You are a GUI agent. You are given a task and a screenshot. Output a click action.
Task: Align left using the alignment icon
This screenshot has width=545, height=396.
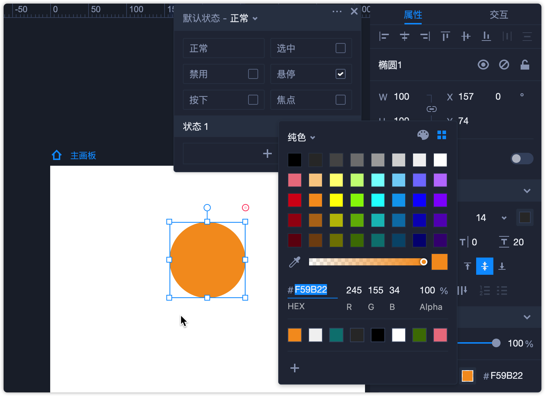click(x=384, y=36)
